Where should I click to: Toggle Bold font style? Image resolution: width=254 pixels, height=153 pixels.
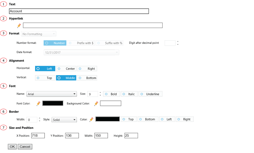(112, 94)
